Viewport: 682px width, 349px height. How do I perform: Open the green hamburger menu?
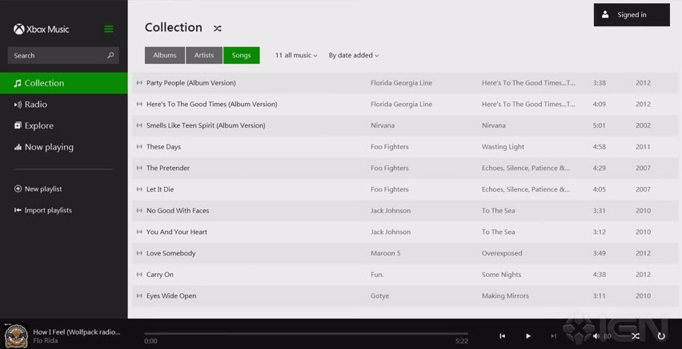tap(109, 30)
